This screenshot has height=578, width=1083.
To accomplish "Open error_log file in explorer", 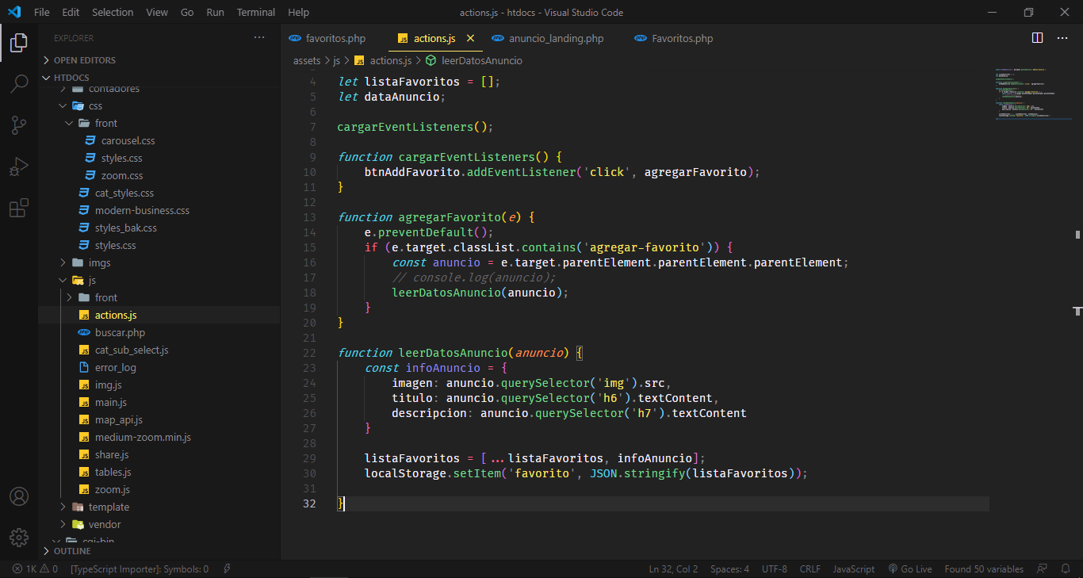I will [x=115, y=367].
